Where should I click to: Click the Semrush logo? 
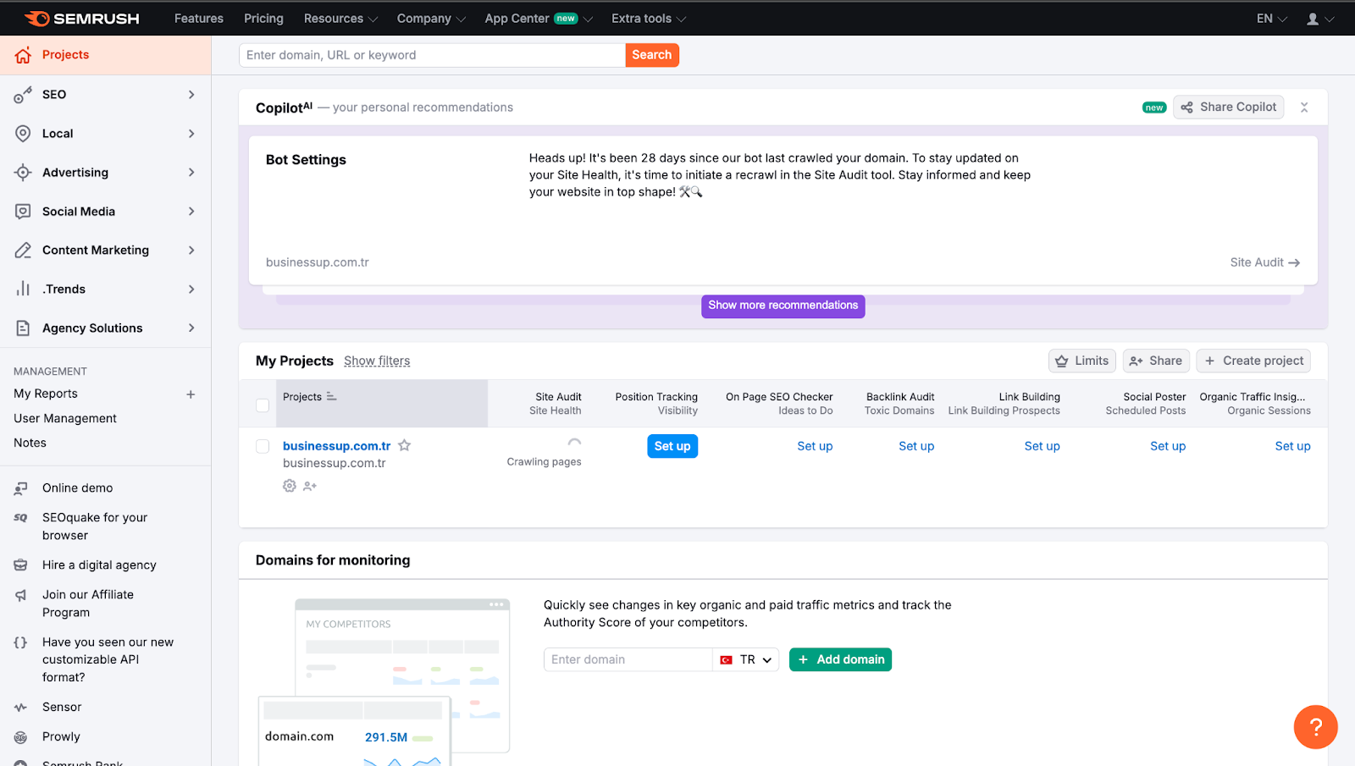tap(82, 19)
